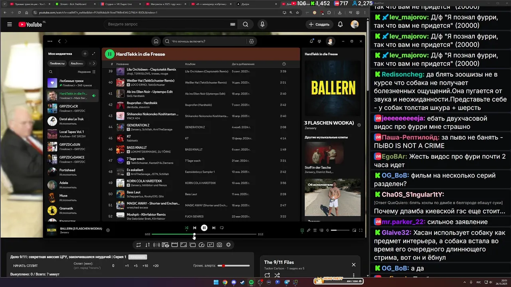511x287 pixels.
Task: Open Adele artist in library
Action: (x=73, y=185)
